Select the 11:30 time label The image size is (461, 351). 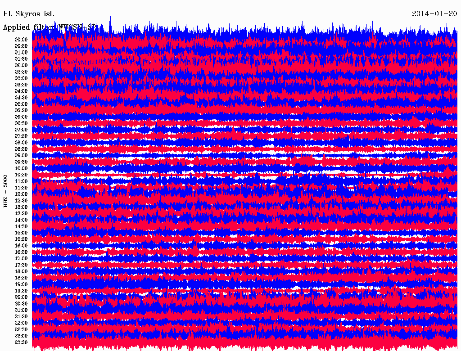pyautogui.click(x=21, y=188)
